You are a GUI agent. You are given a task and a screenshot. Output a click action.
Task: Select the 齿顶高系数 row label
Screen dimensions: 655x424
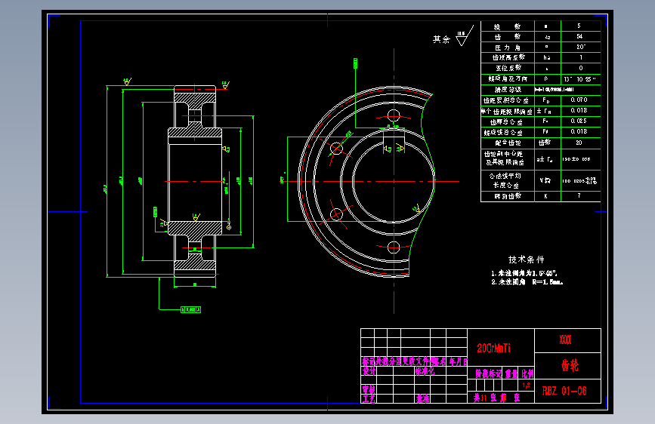point(508,57)
